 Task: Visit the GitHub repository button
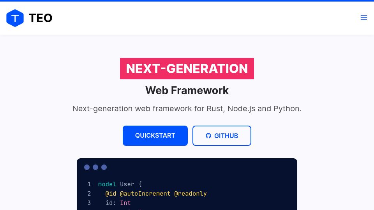[x=222, y=136]
